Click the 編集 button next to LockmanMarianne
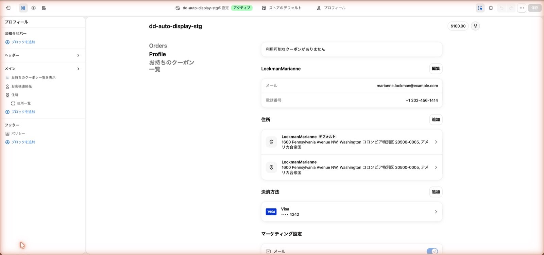544x255 pixels. click(436, 69)
